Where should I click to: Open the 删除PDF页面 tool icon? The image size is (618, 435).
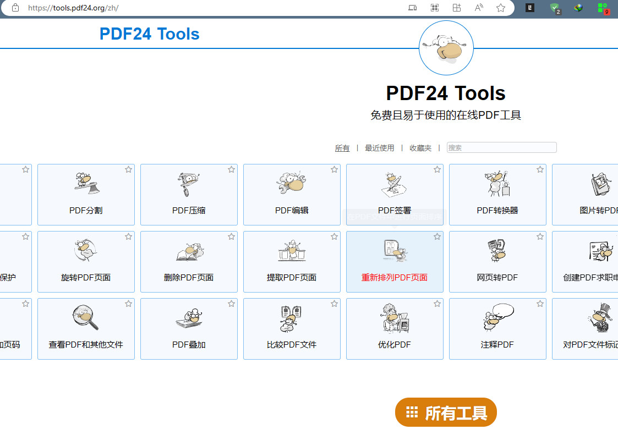189,252
